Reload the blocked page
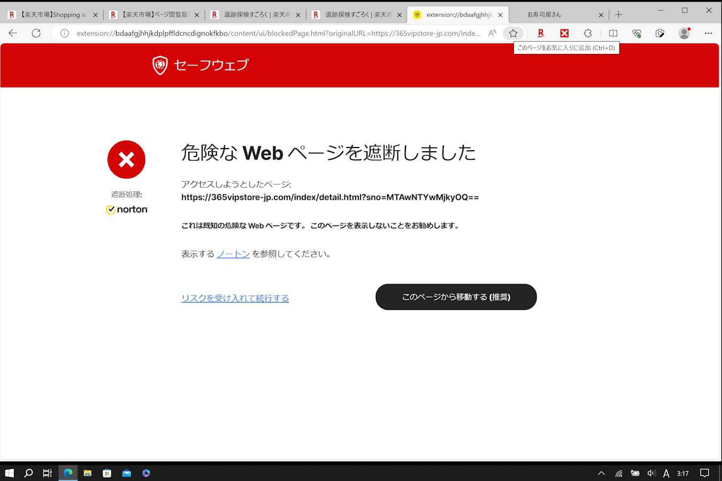 tap(36, 33)
